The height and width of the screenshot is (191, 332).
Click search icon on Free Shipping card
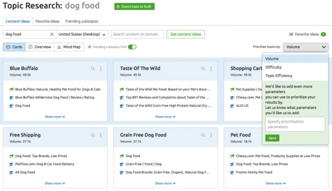coord(92,135)
